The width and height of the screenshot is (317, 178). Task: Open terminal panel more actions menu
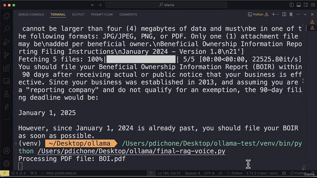click(x=298, y=14)
